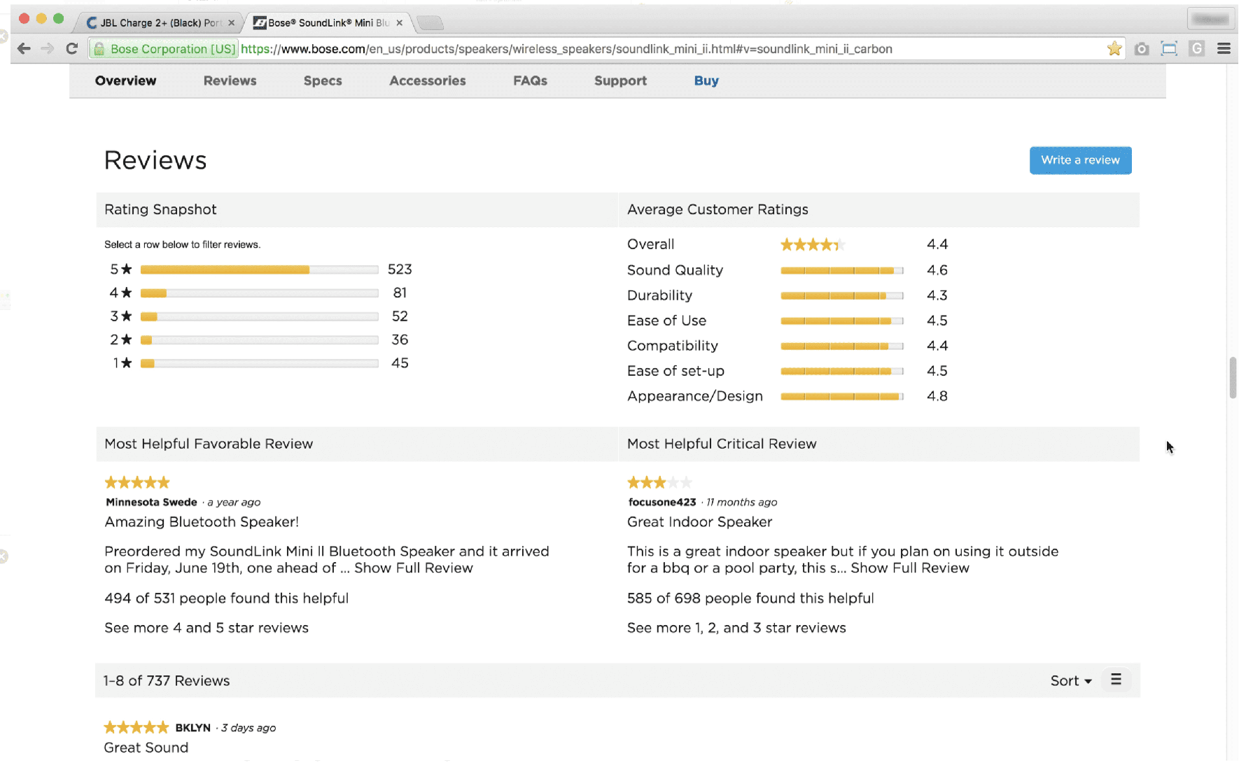This screenshot has width=1246, height=772.
Task: Click 494 of 531 people found helpful
Action: (x=226, y=598)
